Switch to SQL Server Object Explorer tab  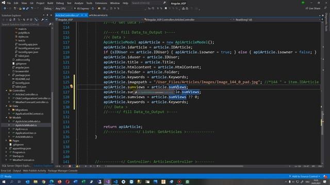coord(16,165)
